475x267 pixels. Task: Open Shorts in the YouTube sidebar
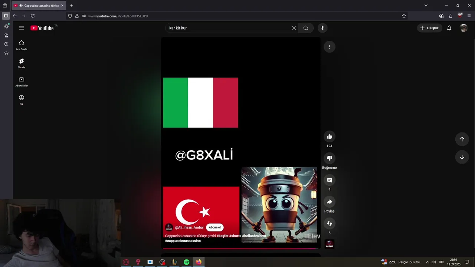(x=22, y=63)
